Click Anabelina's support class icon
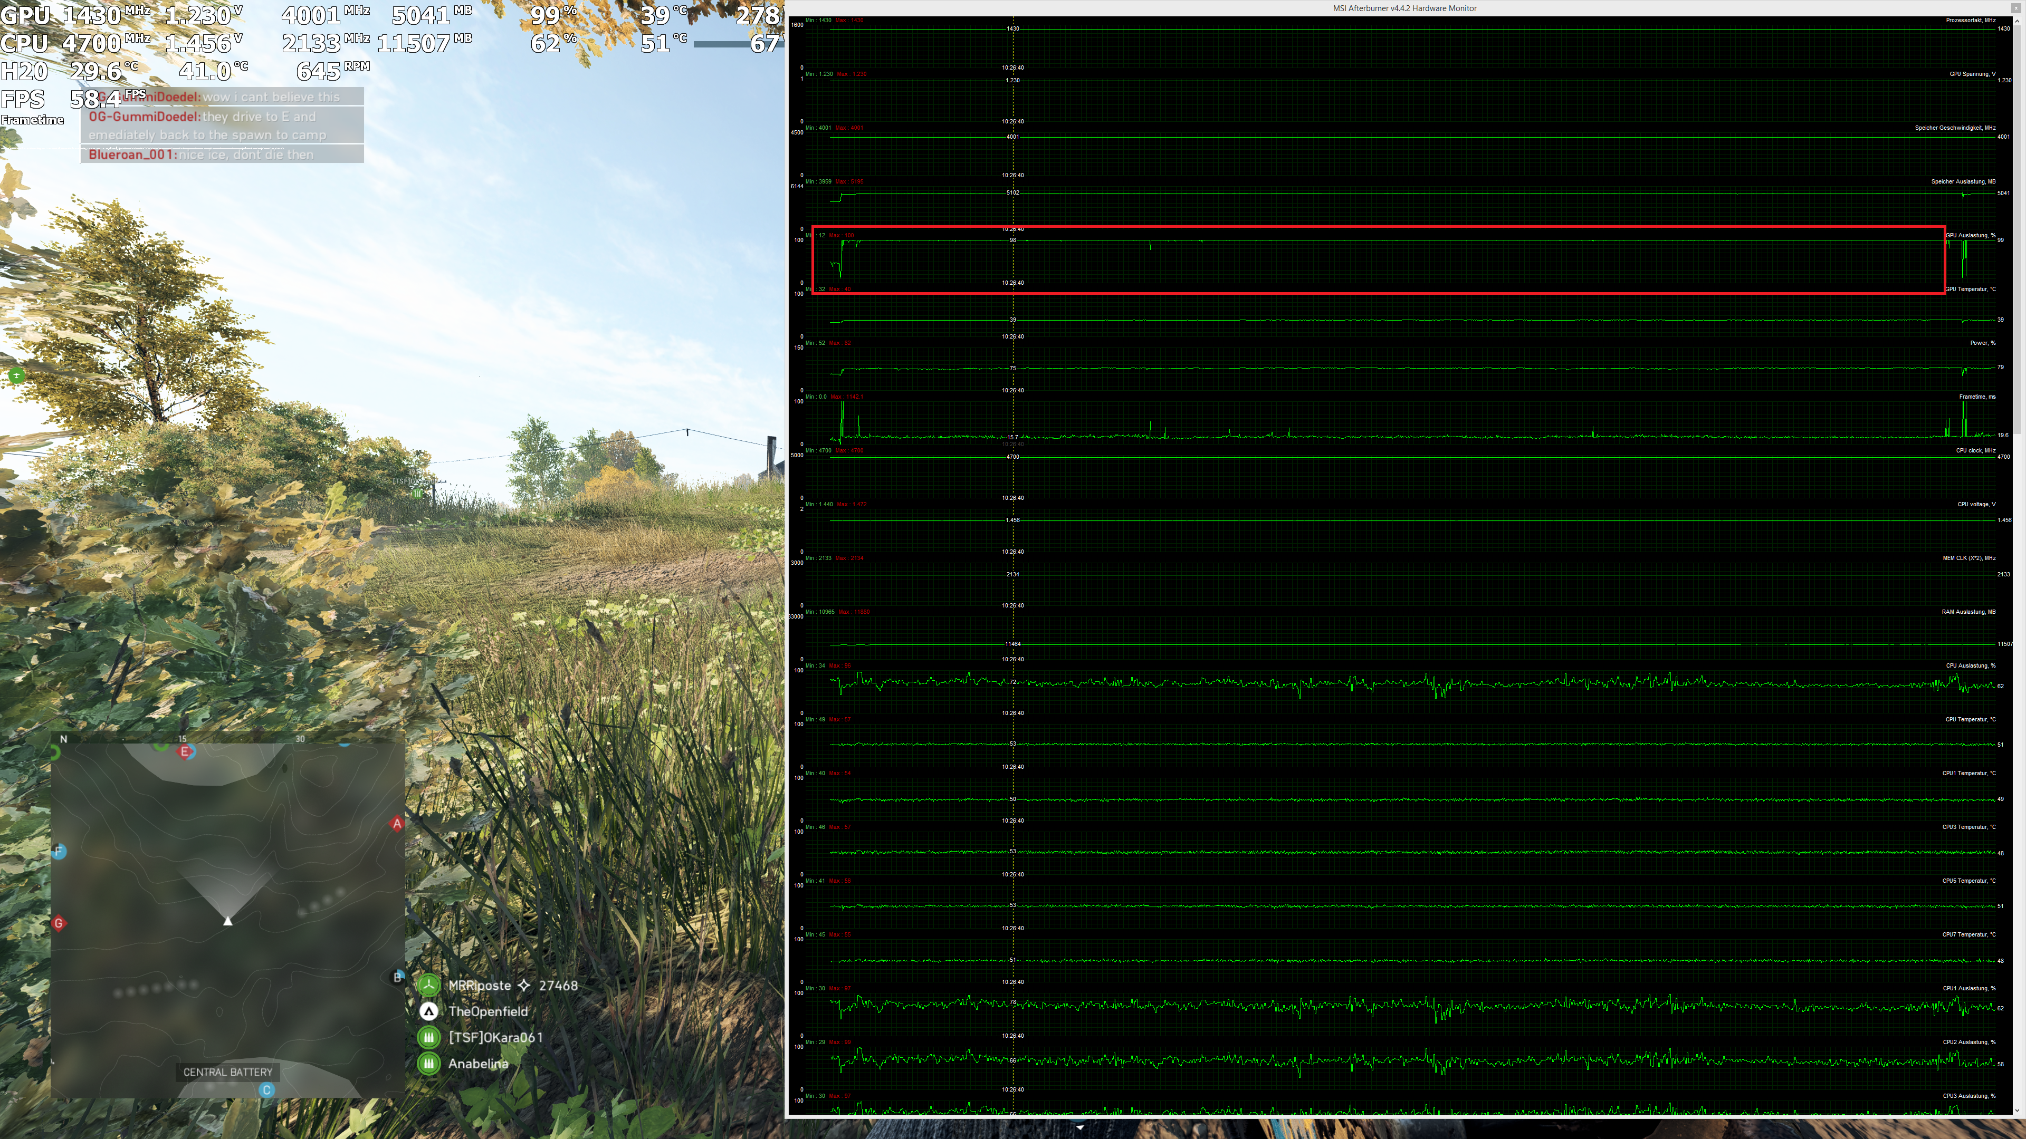This screenshot has height=1139, width=2026. tap(428, 1063)
